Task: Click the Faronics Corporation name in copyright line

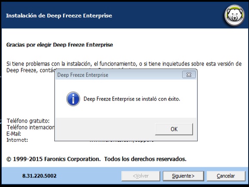Action: [x=72, y=159]
